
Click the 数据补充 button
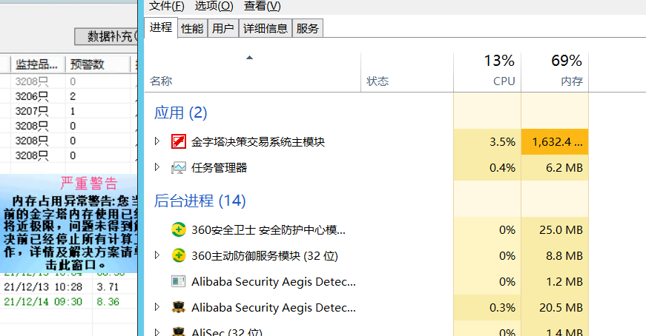click(106, 36)
